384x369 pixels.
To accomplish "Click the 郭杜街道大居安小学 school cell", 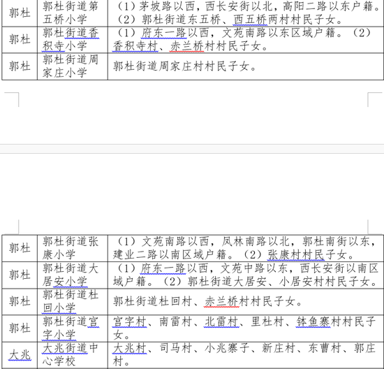I will pos(73,275).
